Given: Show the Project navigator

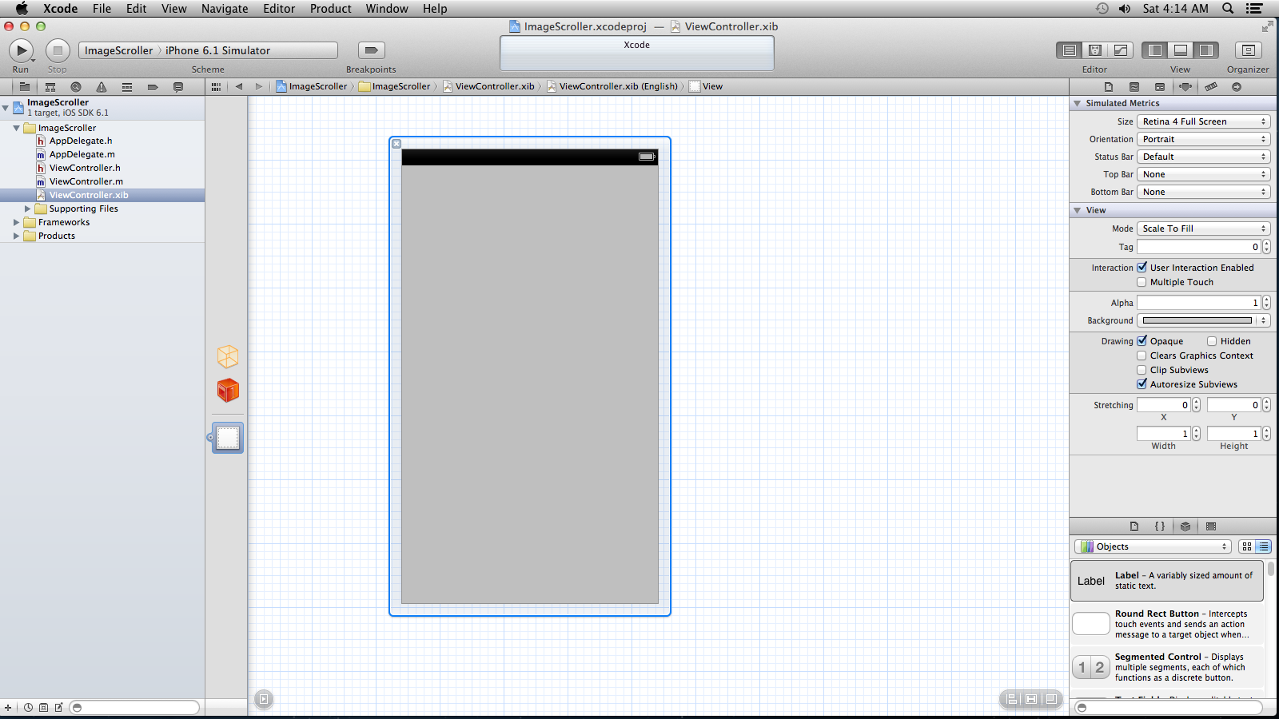Looking at the screenshot, I should [x=25, y=87].
